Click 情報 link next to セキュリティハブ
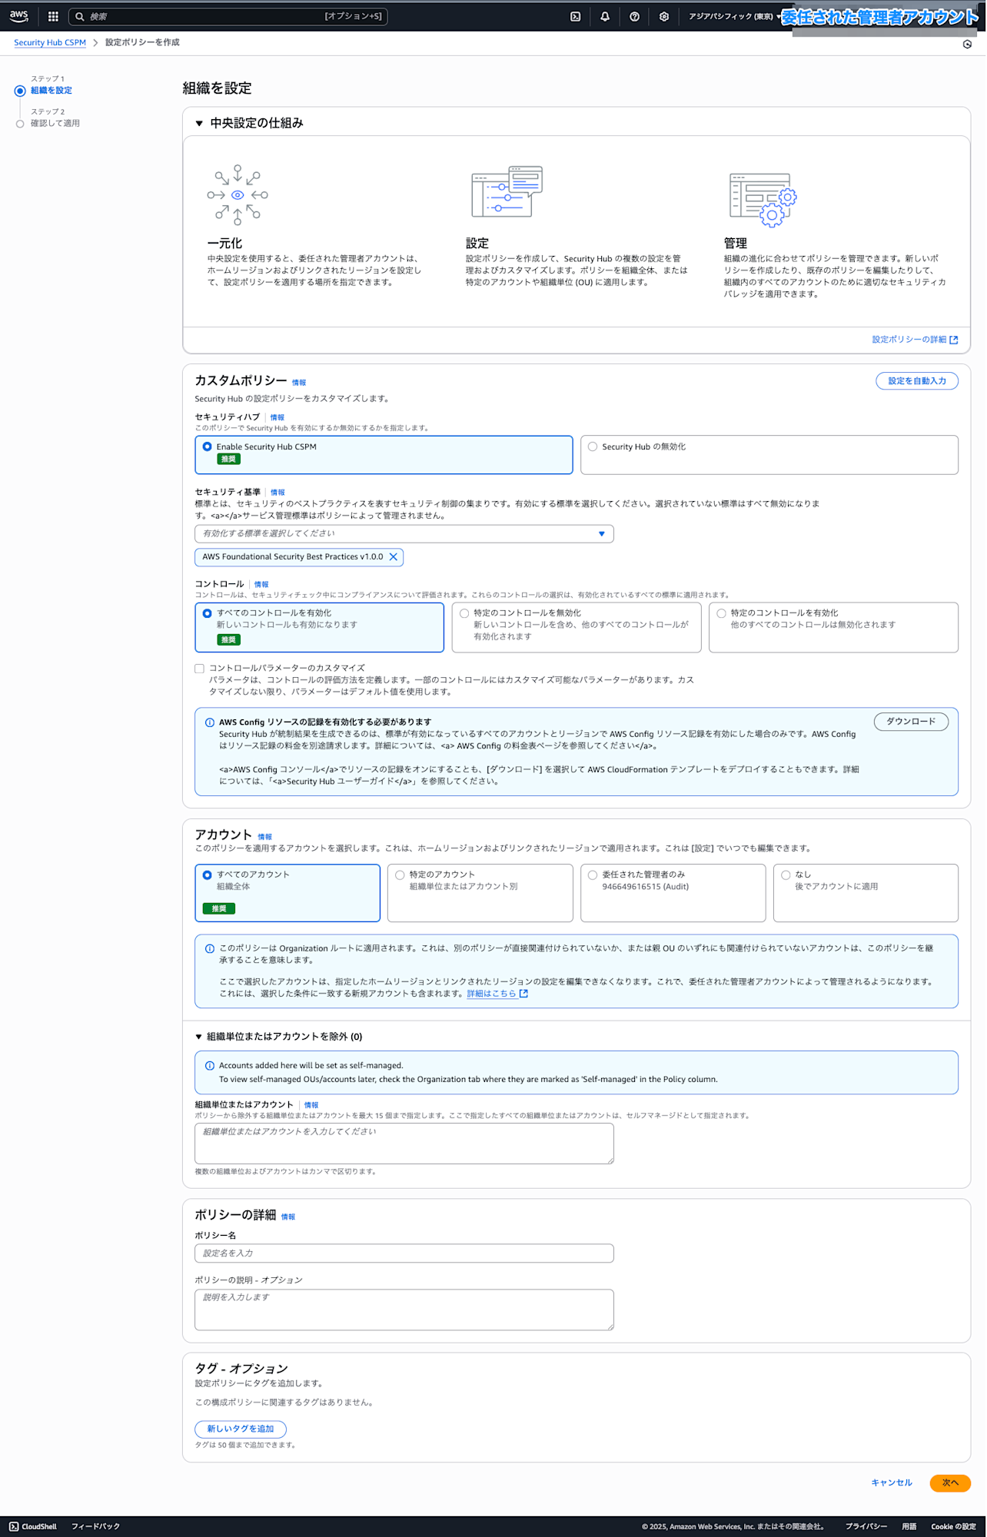Viewport: 987px width, 1537px height. coord(277,418)
